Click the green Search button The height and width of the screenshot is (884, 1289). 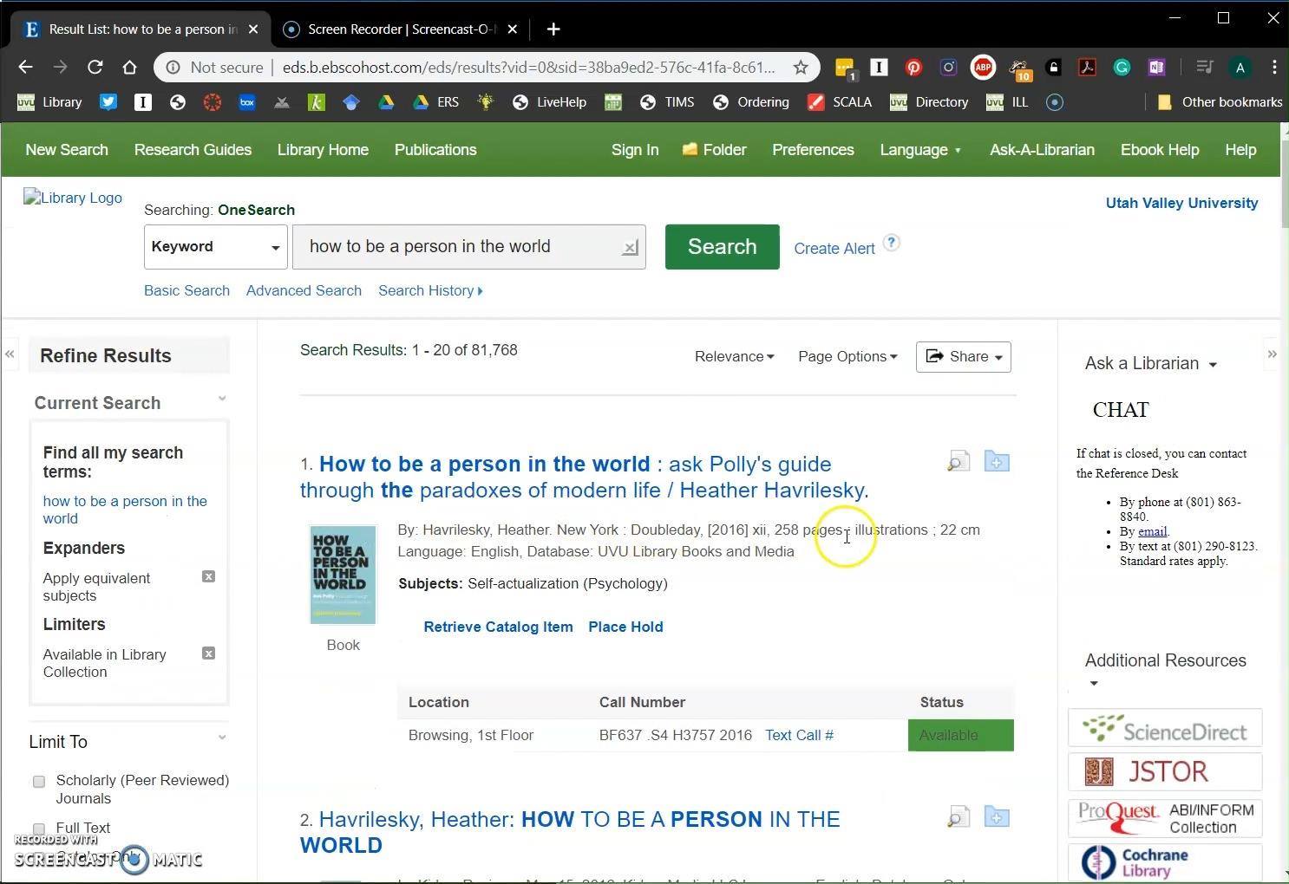coord(722,247)
